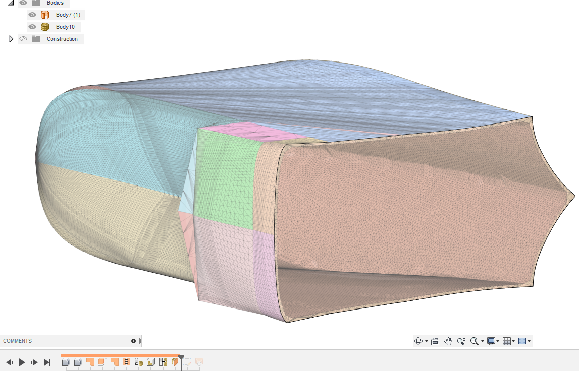Select Body7 (1) in the browser
The height and width of the screenshot is (371, 579).
click(68, 15)
